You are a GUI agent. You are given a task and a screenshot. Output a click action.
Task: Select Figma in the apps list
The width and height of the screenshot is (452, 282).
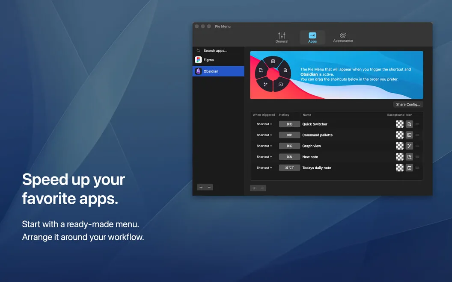[x=218, y=60]
